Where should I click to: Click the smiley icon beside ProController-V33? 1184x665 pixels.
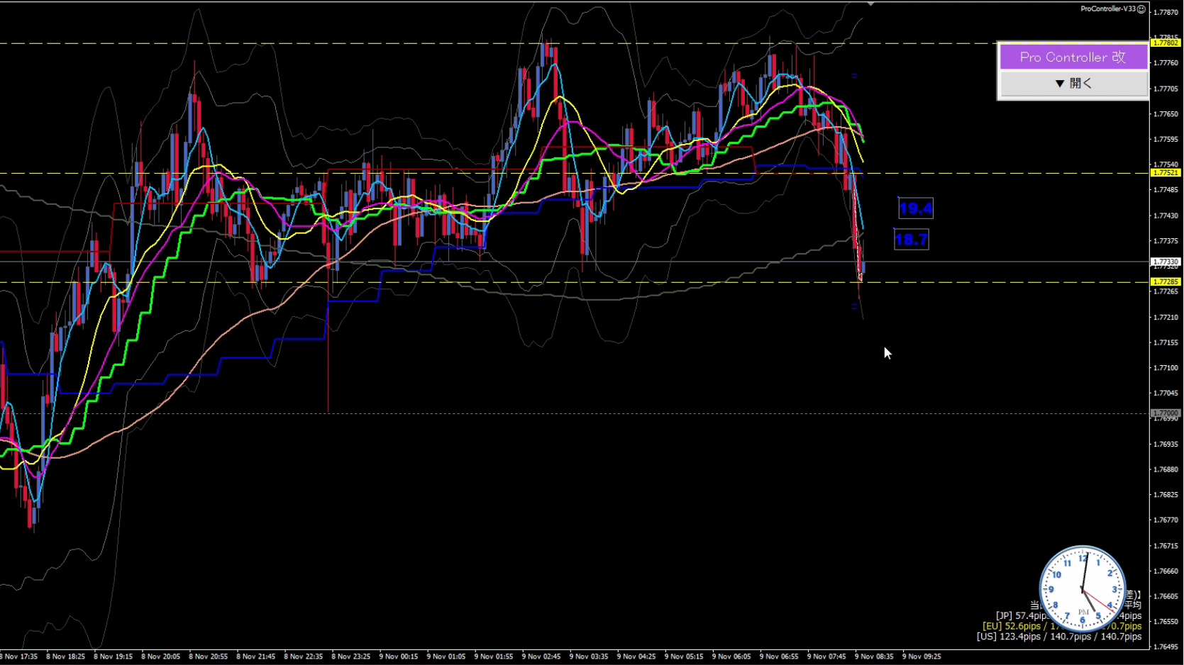tap(1141, 9)
